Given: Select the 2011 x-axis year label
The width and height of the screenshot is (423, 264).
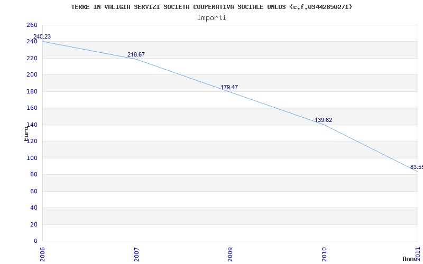Looking at the screenshot, I should [x=418, y=253].
